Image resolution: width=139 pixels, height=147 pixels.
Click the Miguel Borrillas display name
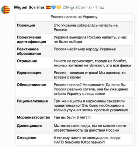(x=29, y=7)
